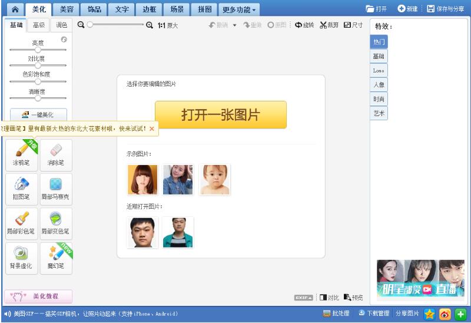Click the 尺寸 resize tool
The height and width of the screenshot is (323, 471).
point(353,25)
